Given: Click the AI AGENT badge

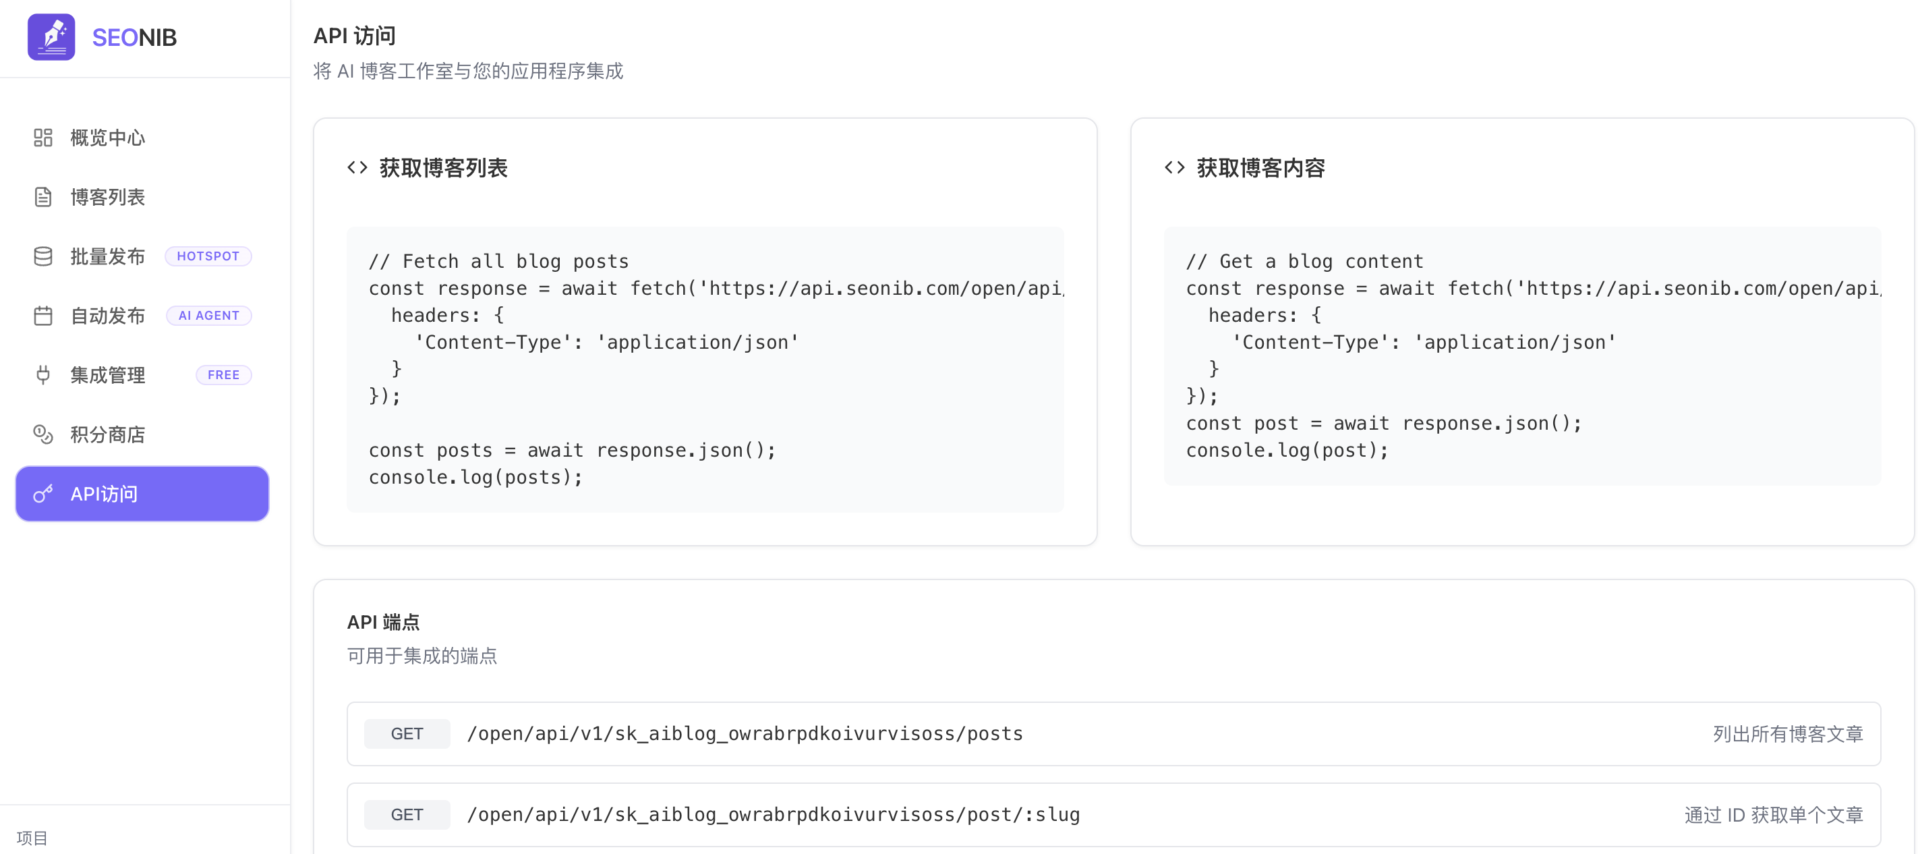Looking at the screenshot, I should (x=208, y=316).
